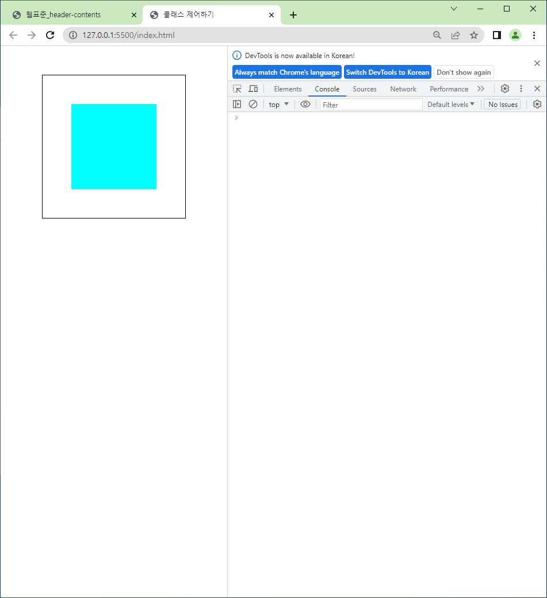
Task: Open the Sources panel
Action: (365, 89)
